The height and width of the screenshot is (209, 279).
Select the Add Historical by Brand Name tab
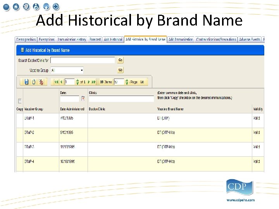[146, 39]
